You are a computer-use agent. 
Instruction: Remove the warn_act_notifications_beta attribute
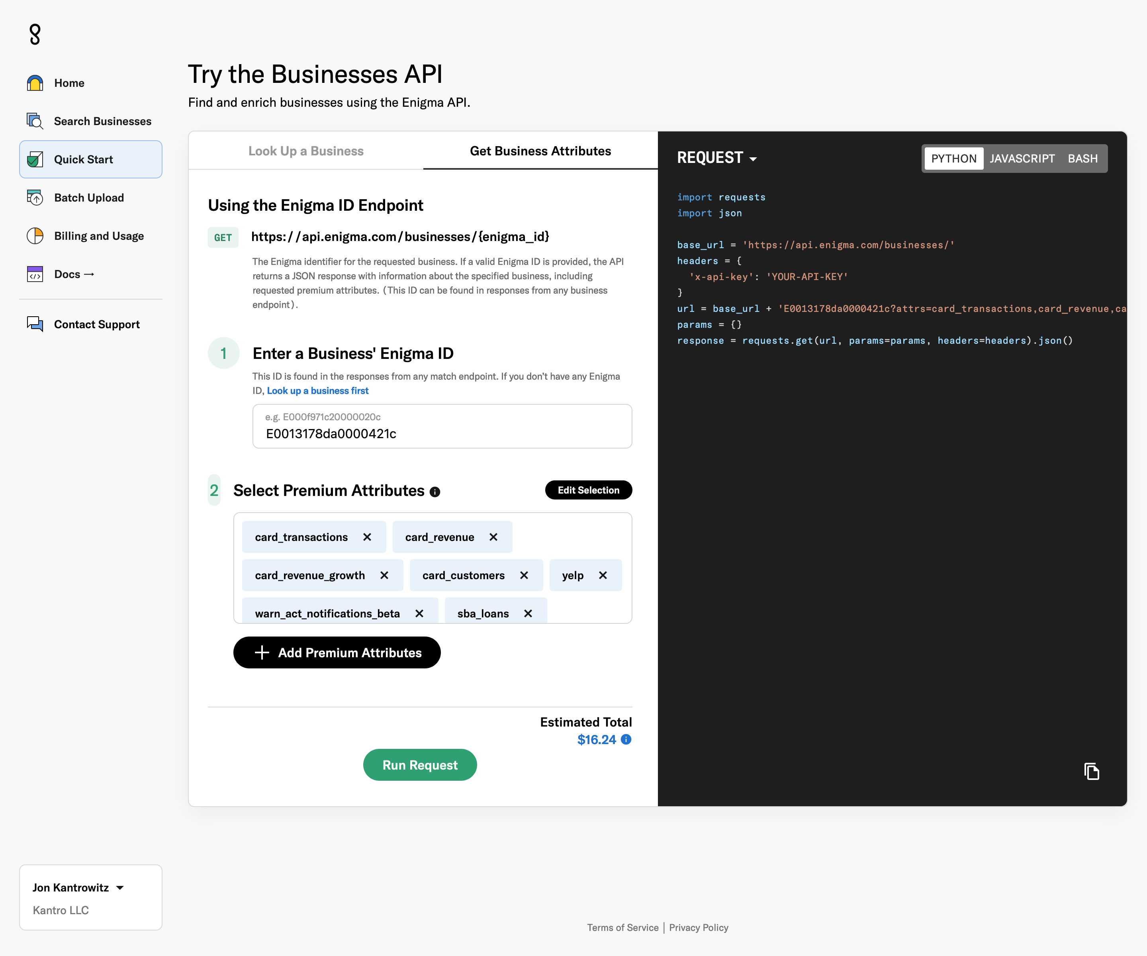point(419,613)
